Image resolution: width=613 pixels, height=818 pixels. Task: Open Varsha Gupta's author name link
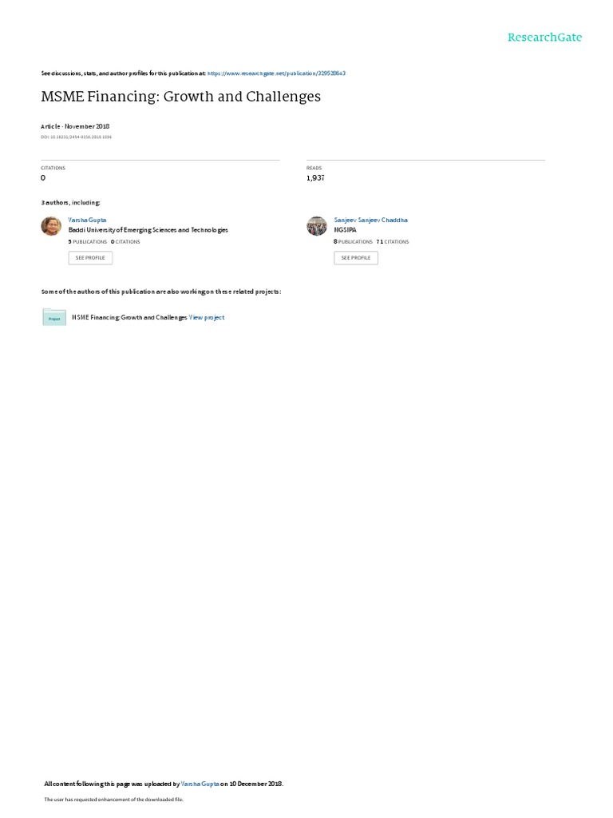point(87,220)
